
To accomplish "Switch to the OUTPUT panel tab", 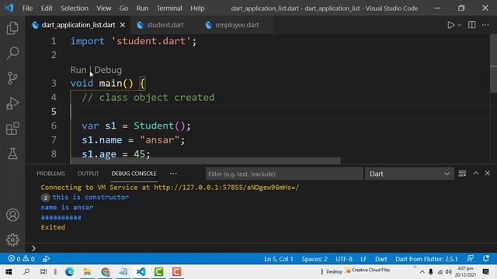I will 88,174.
